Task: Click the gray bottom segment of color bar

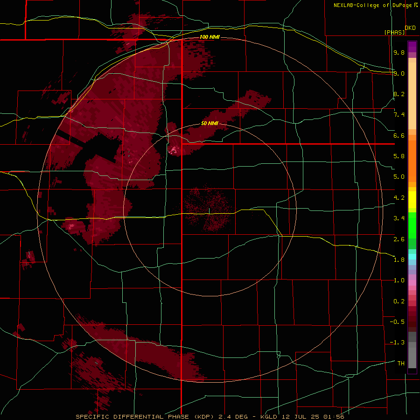Action: pyautogui.click(x=412, y=359)
